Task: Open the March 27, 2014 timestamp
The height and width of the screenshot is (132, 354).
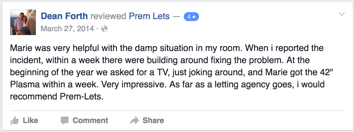Action: coord(67,29)
